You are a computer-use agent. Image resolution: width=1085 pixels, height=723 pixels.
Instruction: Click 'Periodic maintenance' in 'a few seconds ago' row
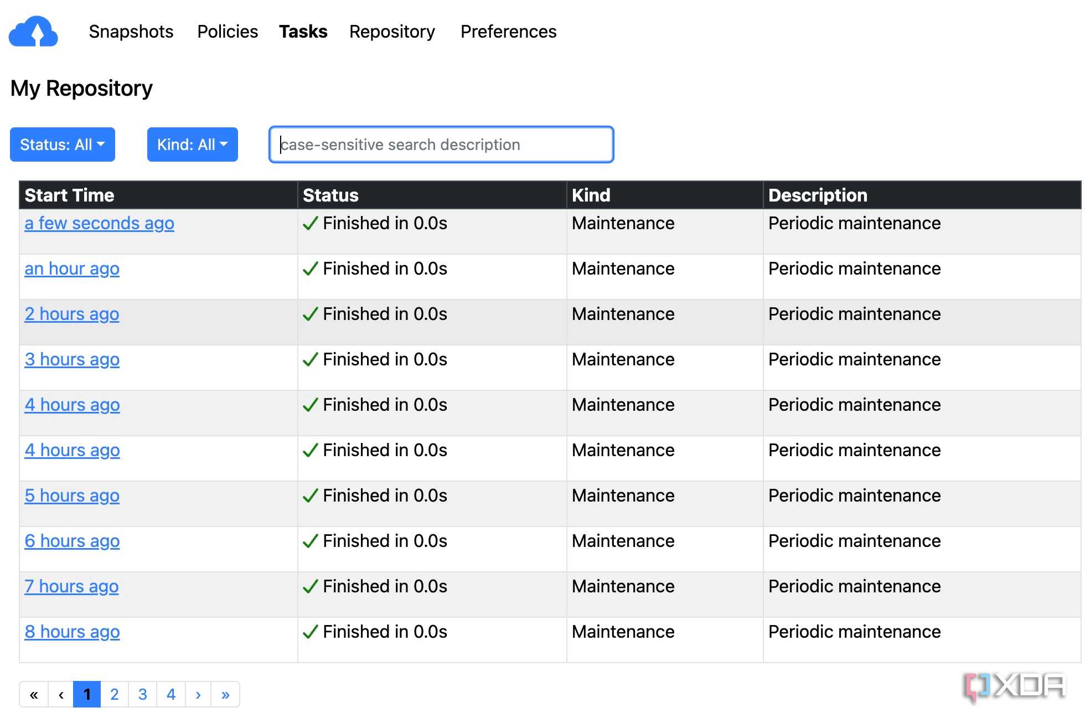[x=854, y=223]
